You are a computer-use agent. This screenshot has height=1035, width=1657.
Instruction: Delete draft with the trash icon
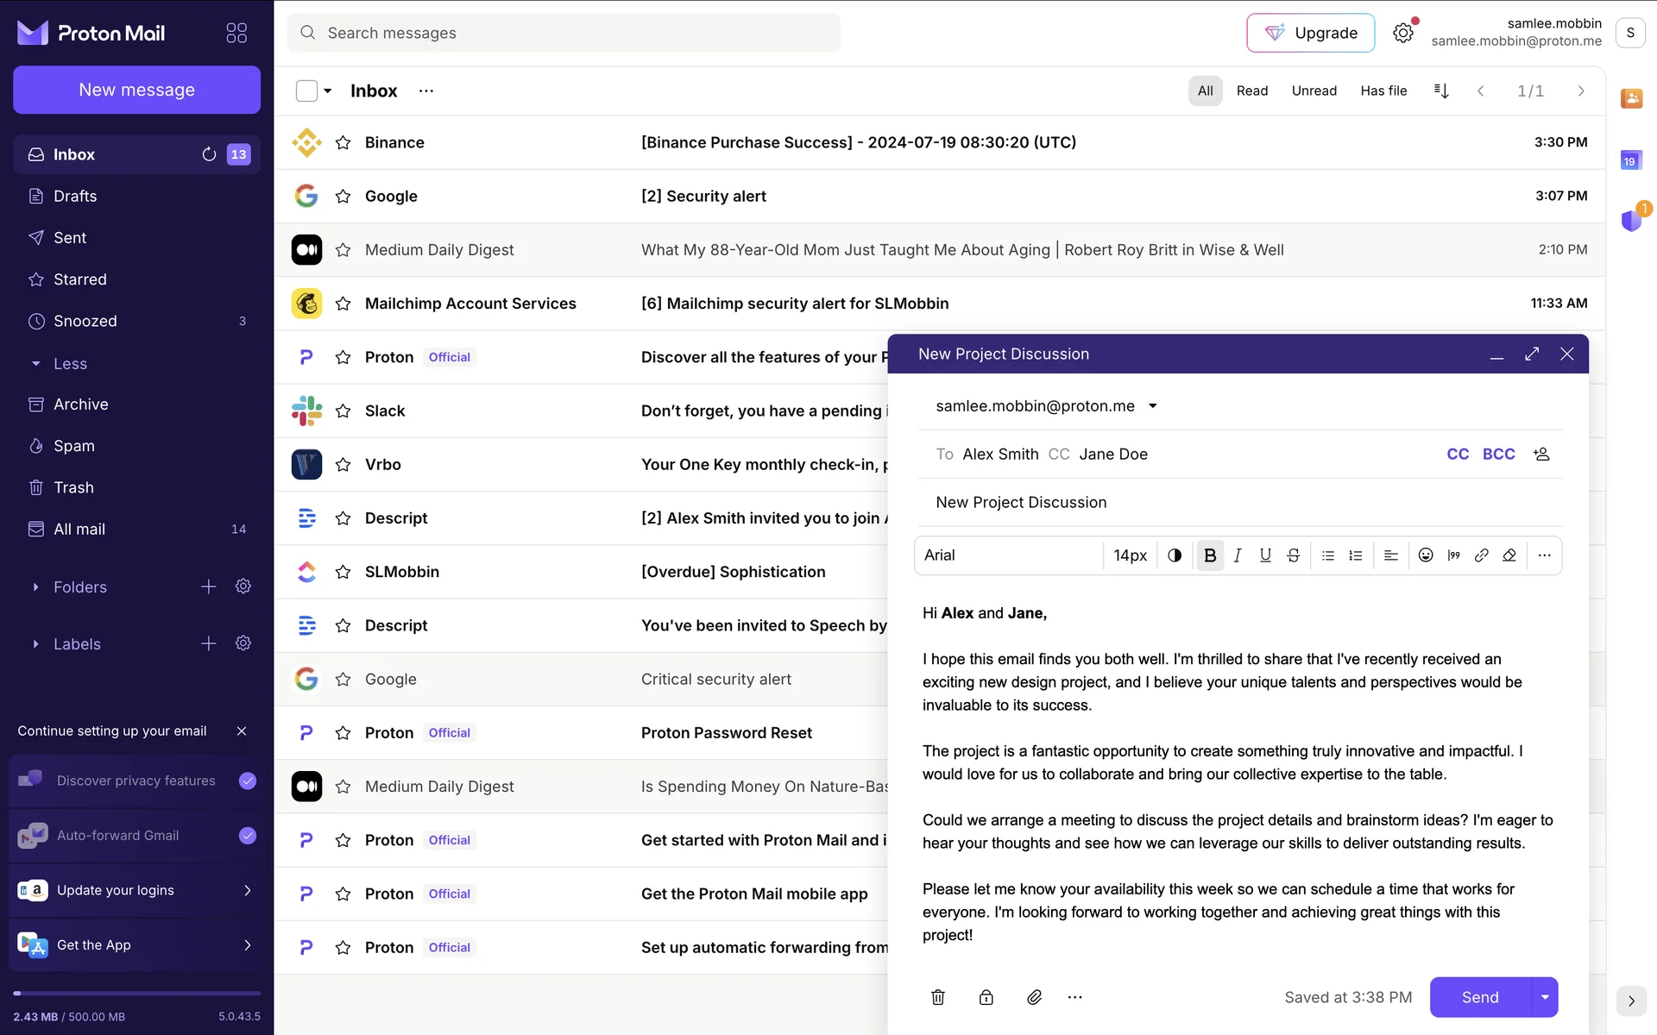point(938,997)
